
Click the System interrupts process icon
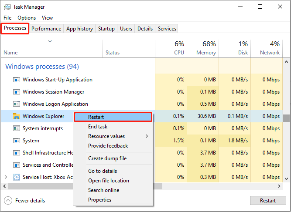click(17, 128)
